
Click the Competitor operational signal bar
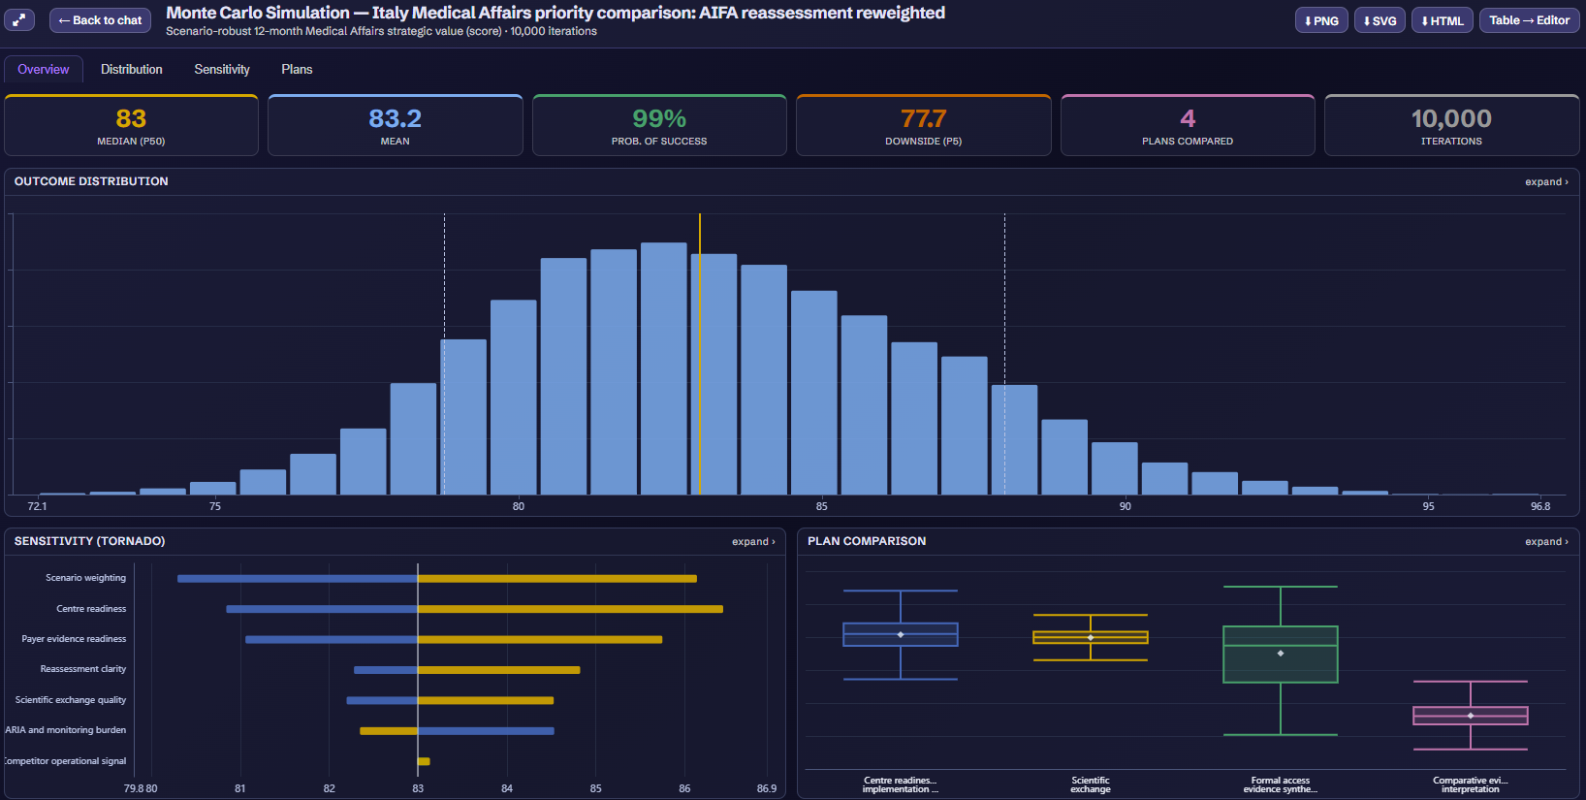coord(424,761)
